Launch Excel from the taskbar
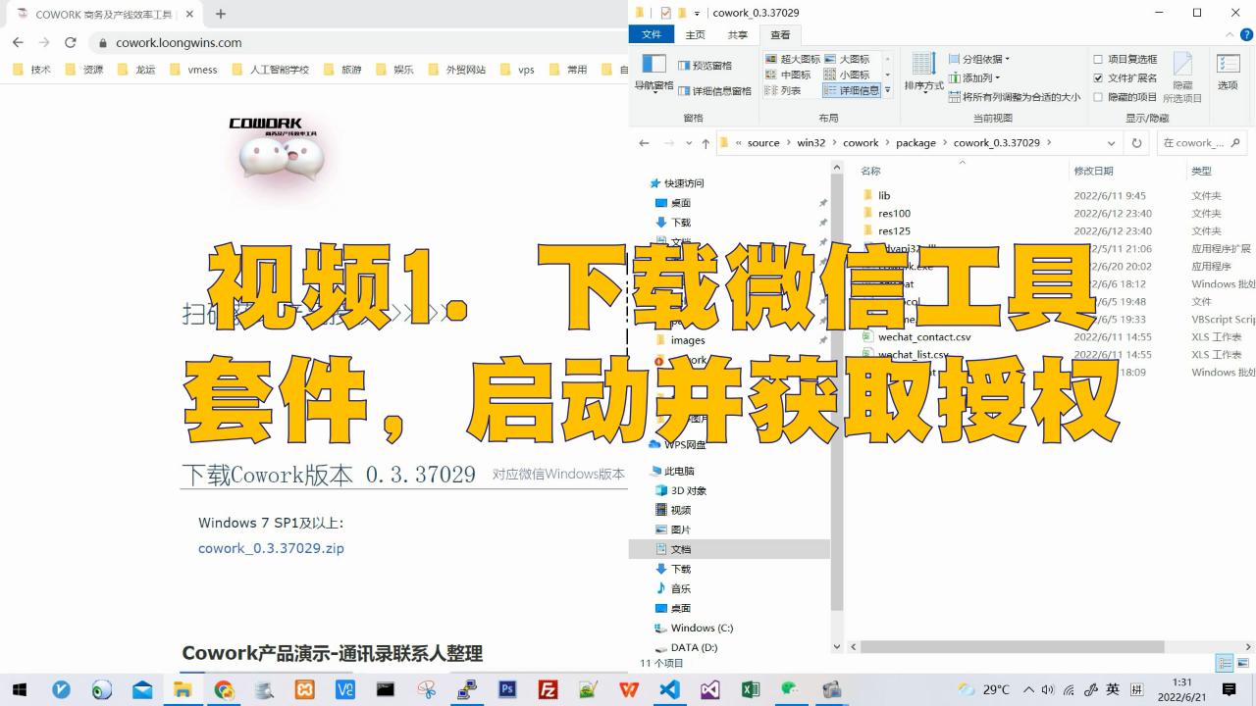Screen dimensions: 1256x706 [x=751, y=689]
